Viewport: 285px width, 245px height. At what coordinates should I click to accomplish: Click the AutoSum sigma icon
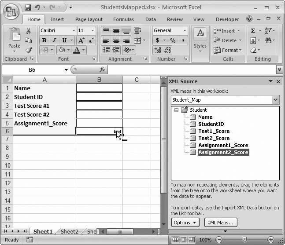[x=253, y=31]
